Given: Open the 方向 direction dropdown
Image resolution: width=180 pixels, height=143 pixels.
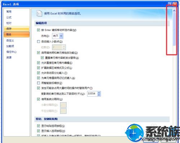Looking at the screenshot, I should (61, 36).
